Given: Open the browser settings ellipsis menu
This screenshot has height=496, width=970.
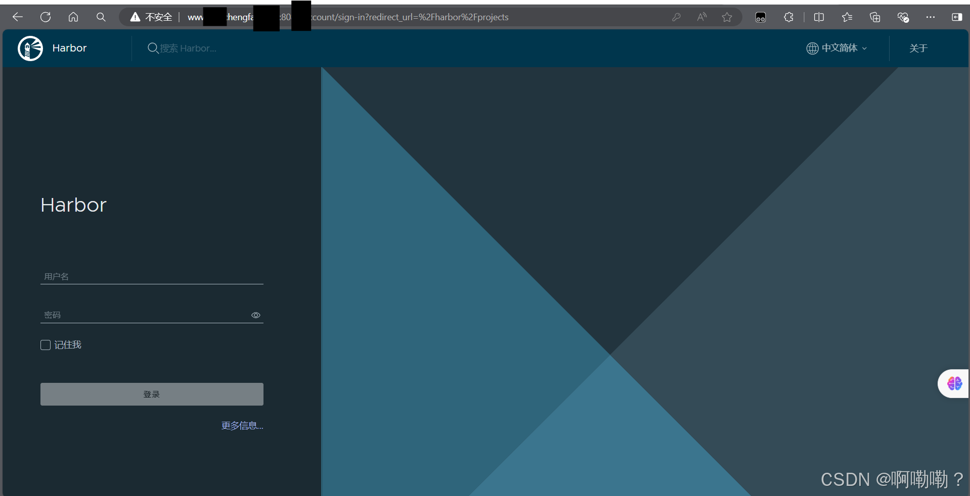Looking at the screenshot, I should pos(931,17).
